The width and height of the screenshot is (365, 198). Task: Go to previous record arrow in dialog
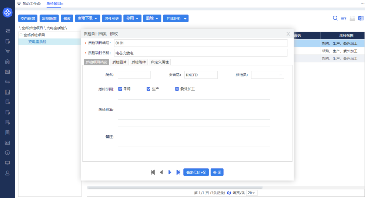[161, 172]
